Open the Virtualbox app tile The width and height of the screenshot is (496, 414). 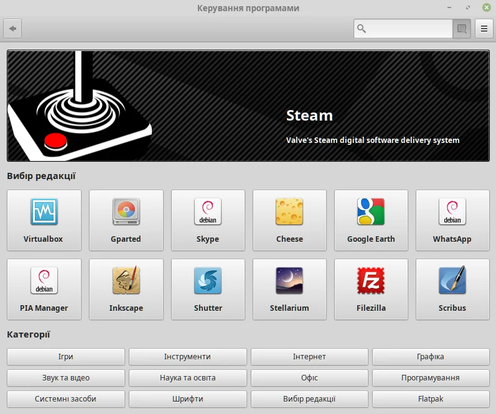(x=44, y=220)
